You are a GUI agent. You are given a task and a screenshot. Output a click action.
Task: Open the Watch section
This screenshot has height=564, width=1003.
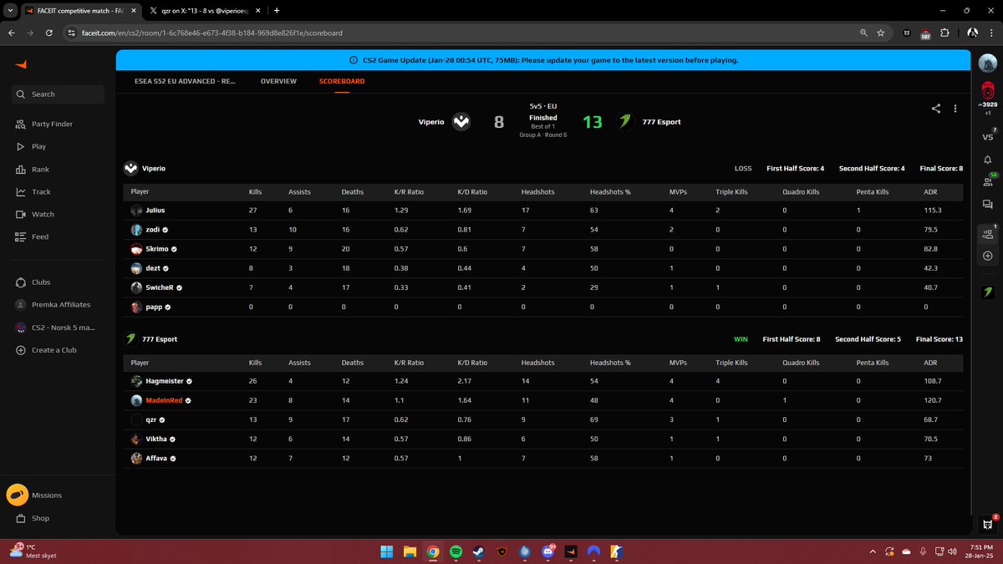point(34,214)
